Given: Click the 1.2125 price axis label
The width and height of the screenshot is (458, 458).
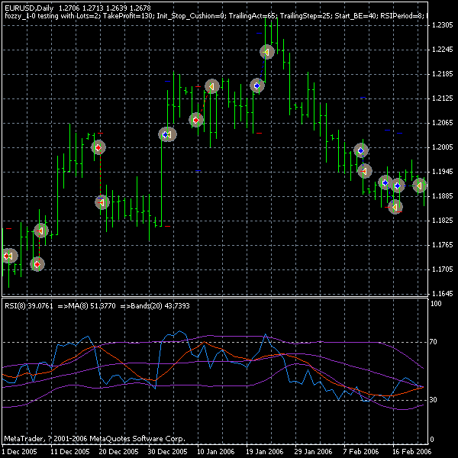Looking at the screenshot, I should [442, 98].
